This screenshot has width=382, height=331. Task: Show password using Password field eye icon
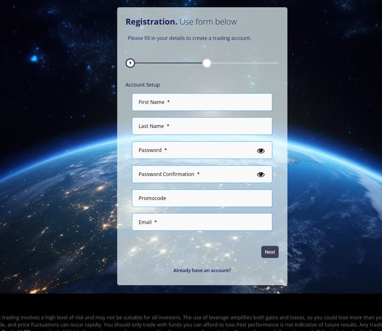(x=261, y=151)
